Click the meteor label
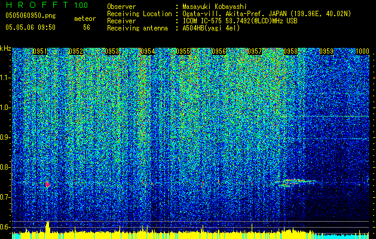Screen dimensions: 376x239 click(85, 19)
